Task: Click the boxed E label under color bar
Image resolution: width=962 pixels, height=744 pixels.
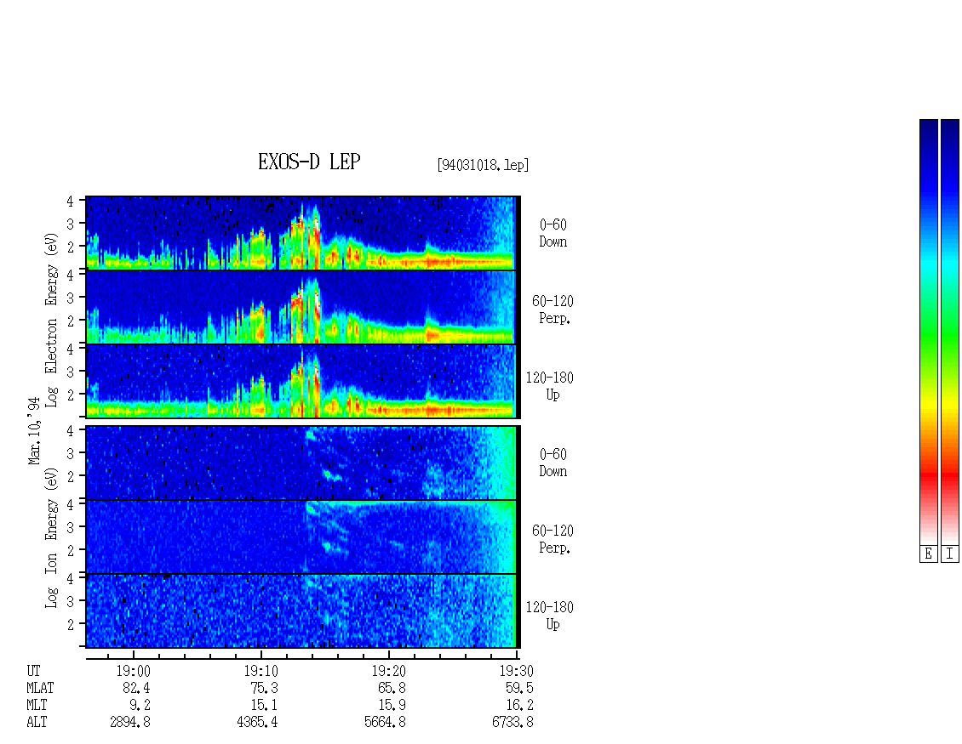Action: pyautogui.click(x=928, y=554)
